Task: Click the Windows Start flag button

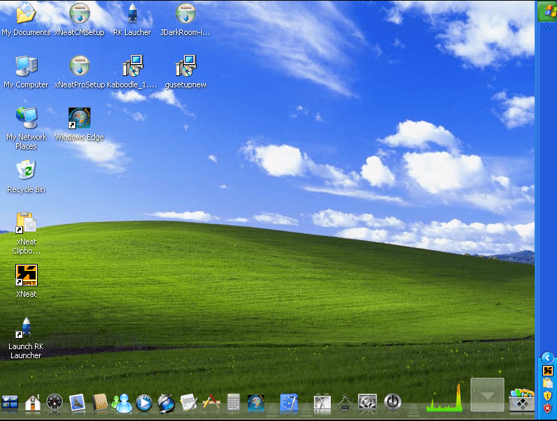Action: 547,11
